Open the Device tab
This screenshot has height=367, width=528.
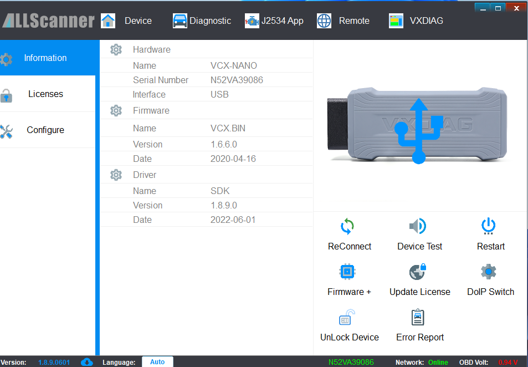(x=127, y=21)
